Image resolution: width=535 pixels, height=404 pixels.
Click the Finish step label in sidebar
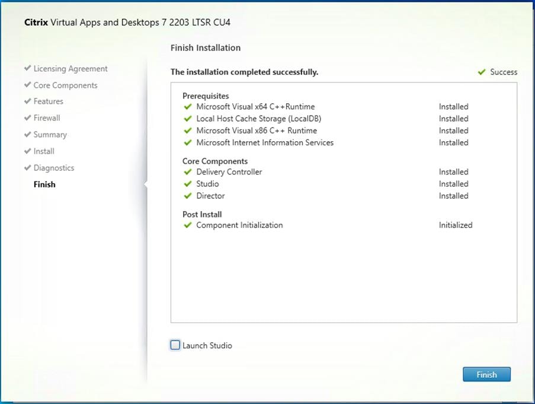click(x=44, y=184)
